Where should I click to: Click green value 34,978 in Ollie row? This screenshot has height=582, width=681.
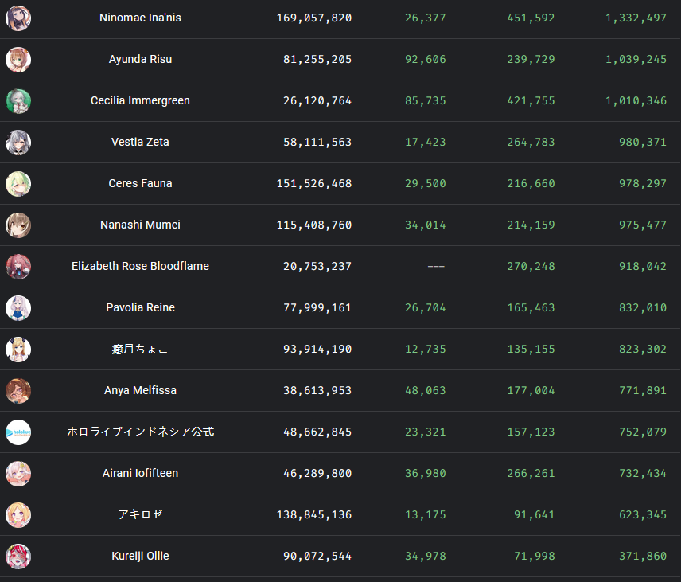point(425,557)
